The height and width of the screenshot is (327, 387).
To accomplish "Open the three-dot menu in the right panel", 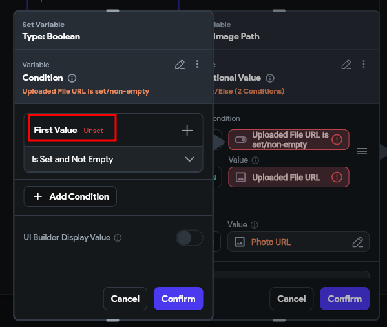I will click(364, 64).
